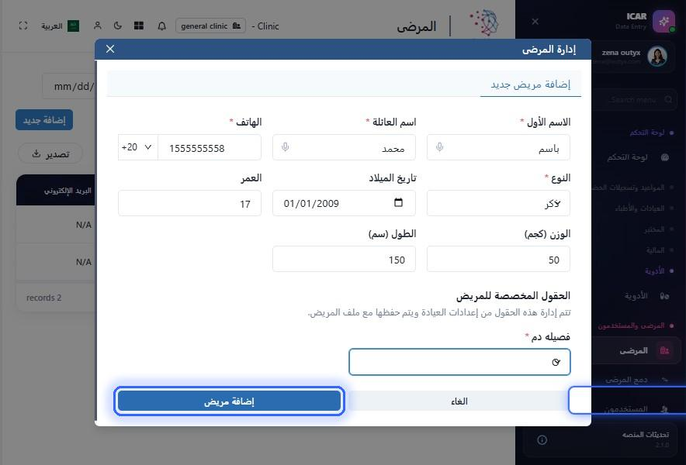The width and height of the screenshot is (686, 465).
Task: Open calendar picker icon in birth date field
Action: pyautogui.click(x=398, y=202)
